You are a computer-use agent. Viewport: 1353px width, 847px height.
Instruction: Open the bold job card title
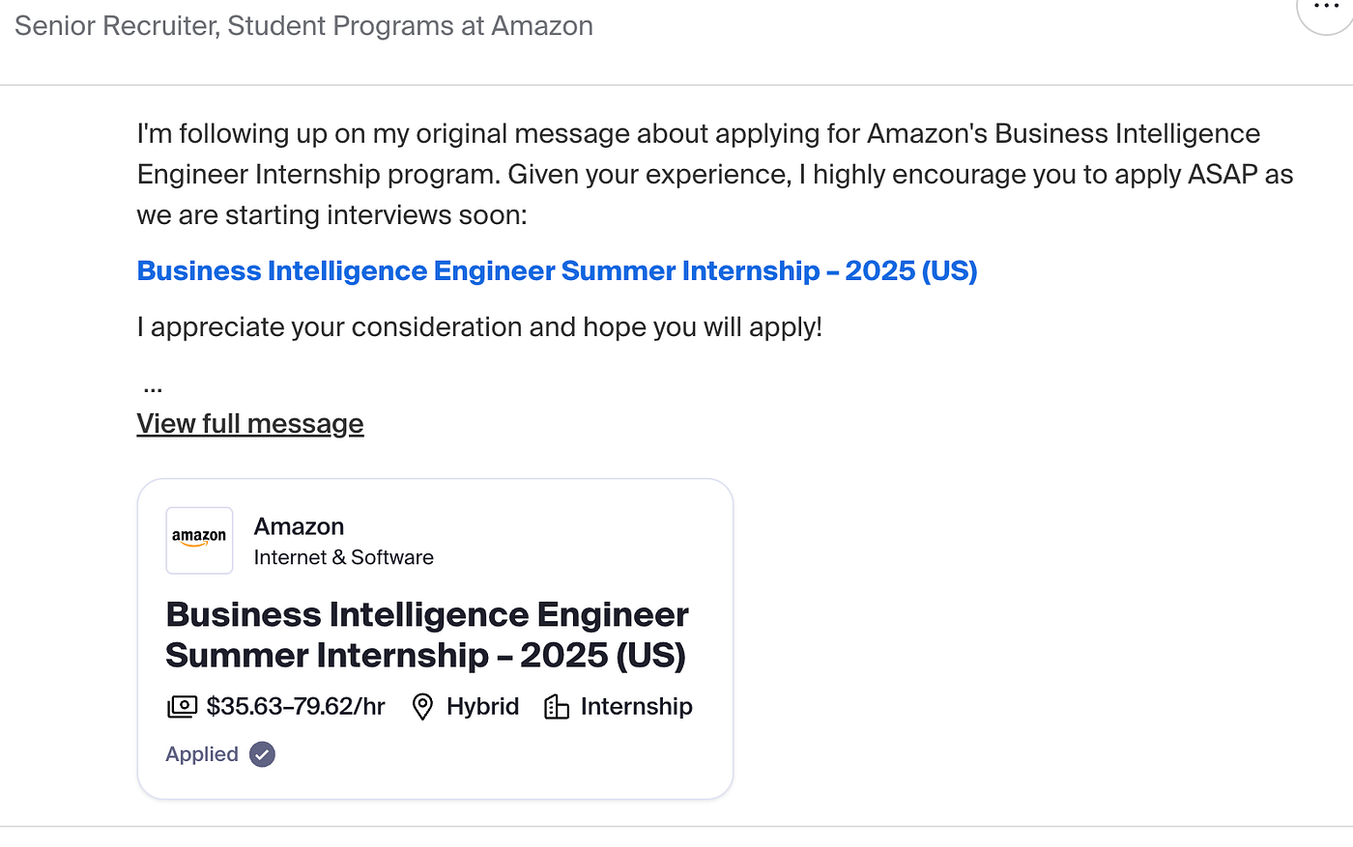pyautogui.click(x=426, y=635)
